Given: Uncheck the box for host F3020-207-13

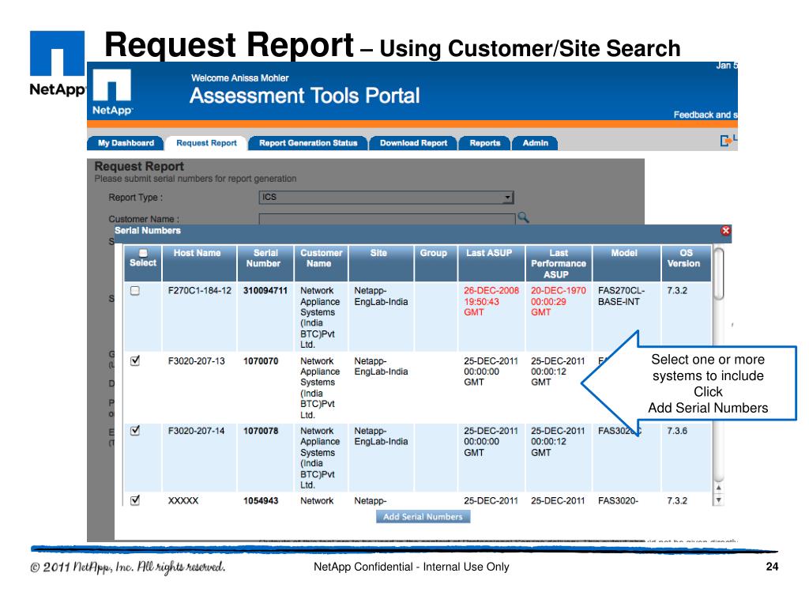Looking at the screenshot, I should 135,360.
